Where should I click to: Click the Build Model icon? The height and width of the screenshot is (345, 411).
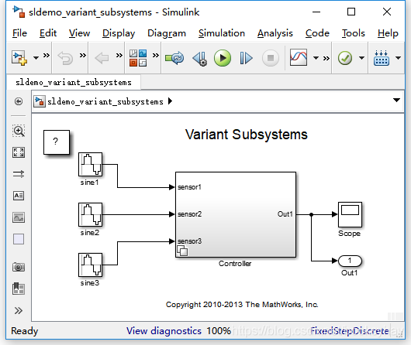pyautogui.click(x=382, y=58)
